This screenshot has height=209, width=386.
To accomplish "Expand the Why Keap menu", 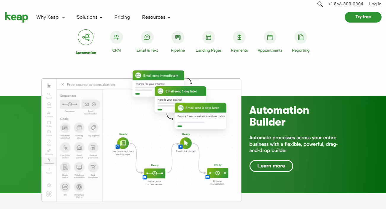I will (50, 17).
